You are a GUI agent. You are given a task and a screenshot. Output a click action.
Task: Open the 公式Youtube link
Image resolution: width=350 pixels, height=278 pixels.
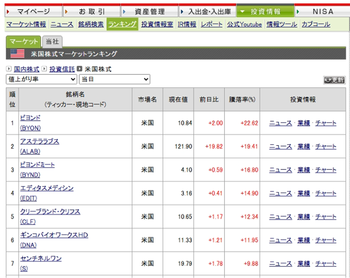245,24
